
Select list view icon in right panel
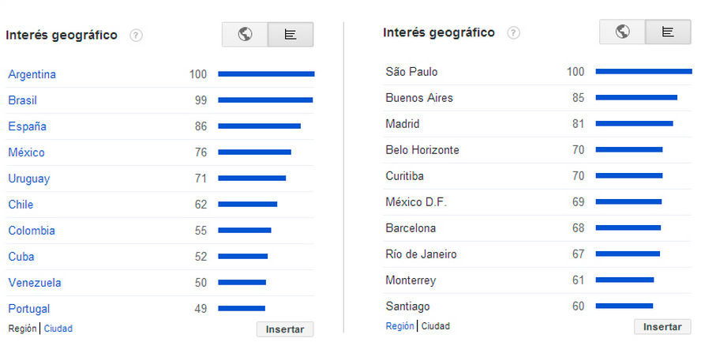[x=668, y=32]
